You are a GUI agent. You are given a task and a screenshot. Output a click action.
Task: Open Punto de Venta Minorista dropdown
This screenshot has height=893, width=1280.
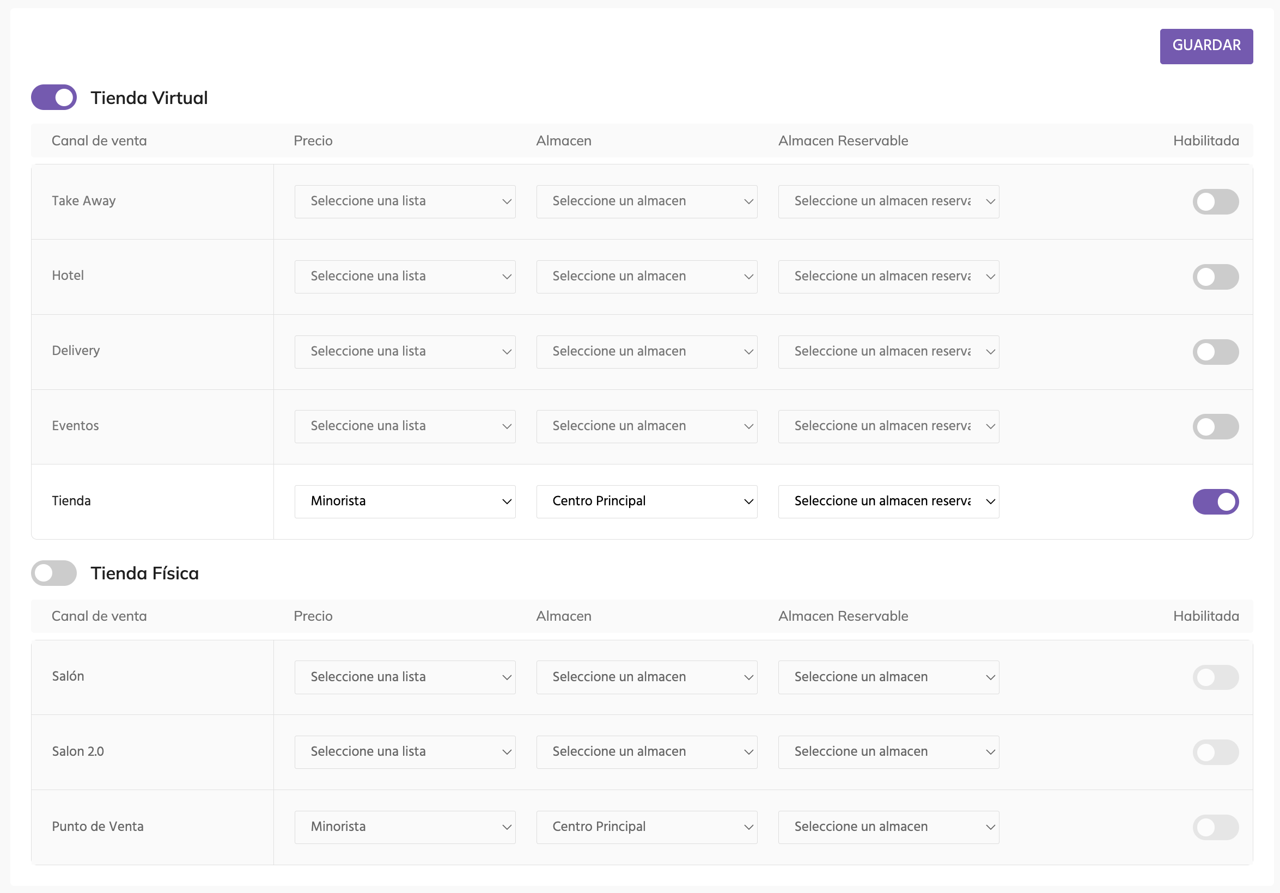pyautogui.click(x=405, y=827)
